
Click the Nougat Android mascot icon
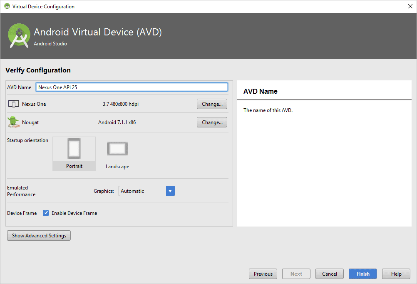[x=13, y=122]
